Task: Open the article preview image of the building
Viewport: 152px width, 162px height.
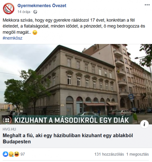Action: pyautogui.click(x=76, y=84)
